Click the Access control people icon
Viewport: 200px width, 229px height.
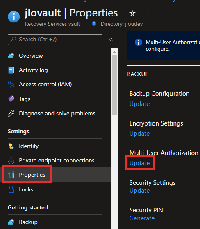11,84
